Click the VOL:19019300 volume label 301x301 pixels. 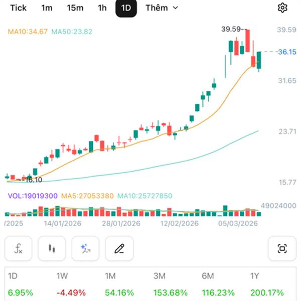point(32,196)
